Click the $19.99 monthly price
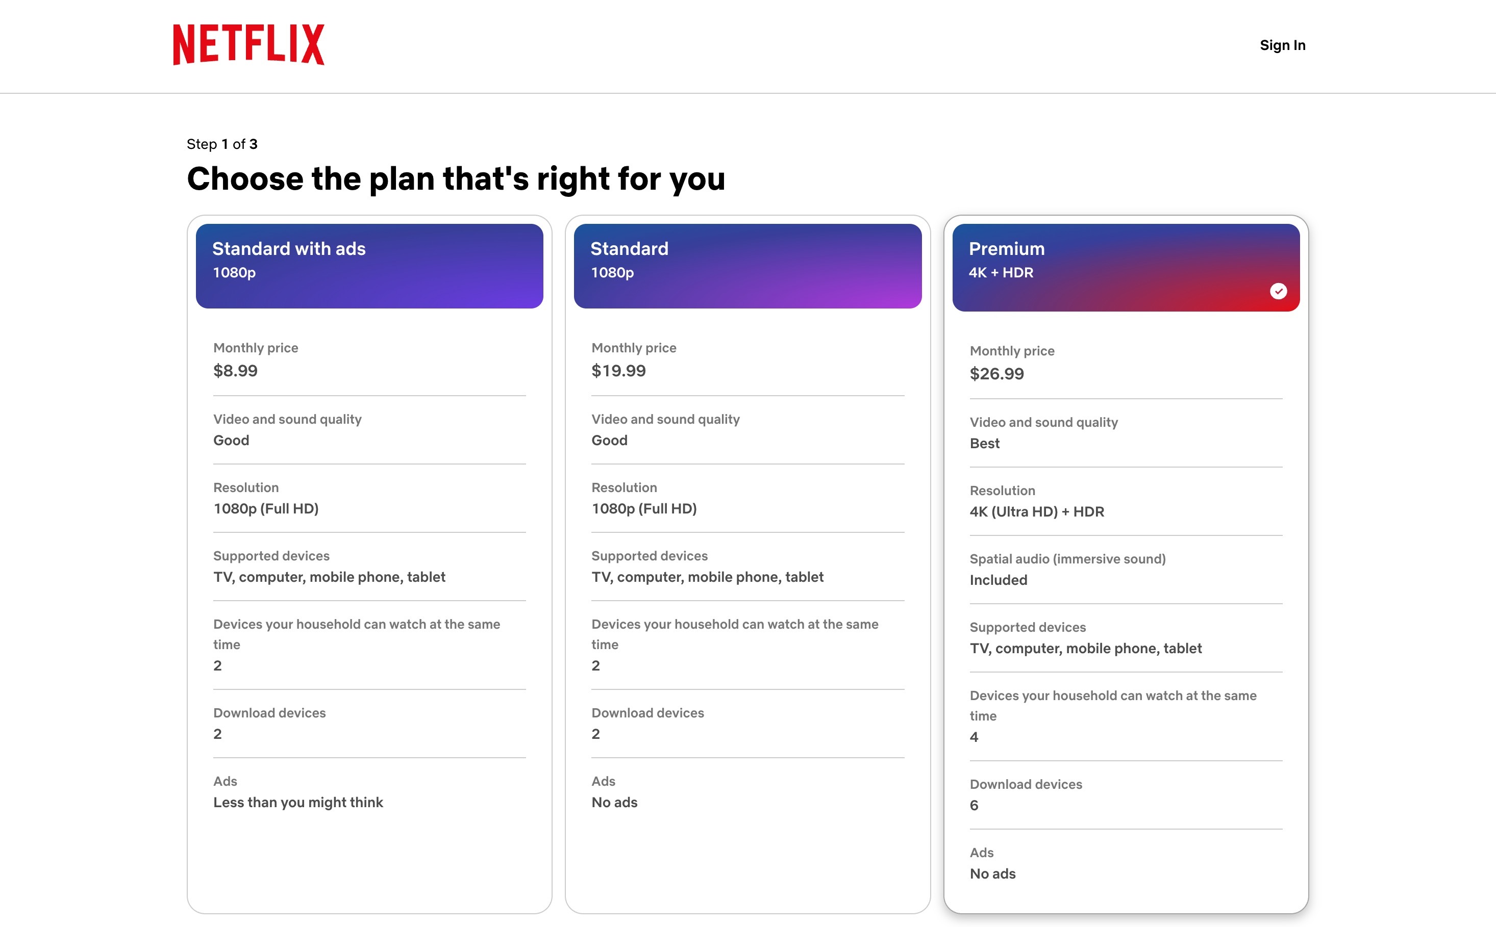The height and width of the screenshot is (927, 1496). 618,371
